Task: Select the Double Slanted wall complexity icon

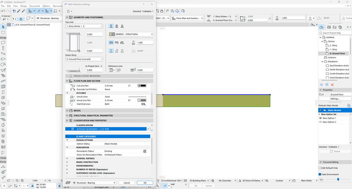Action: click(x=122, y=51)
